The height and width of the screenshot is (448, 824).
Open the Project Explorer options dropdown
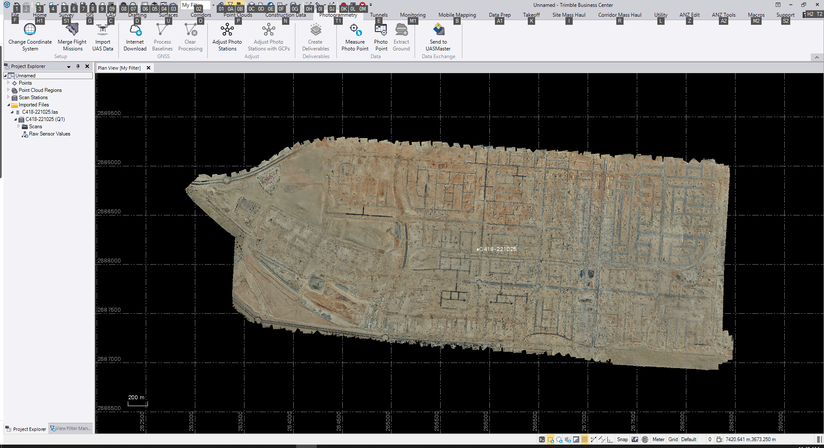pyautogui.click(x=68, y=67)
